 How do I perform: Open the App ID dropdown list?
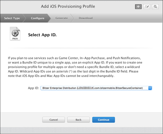coord(96,88)
